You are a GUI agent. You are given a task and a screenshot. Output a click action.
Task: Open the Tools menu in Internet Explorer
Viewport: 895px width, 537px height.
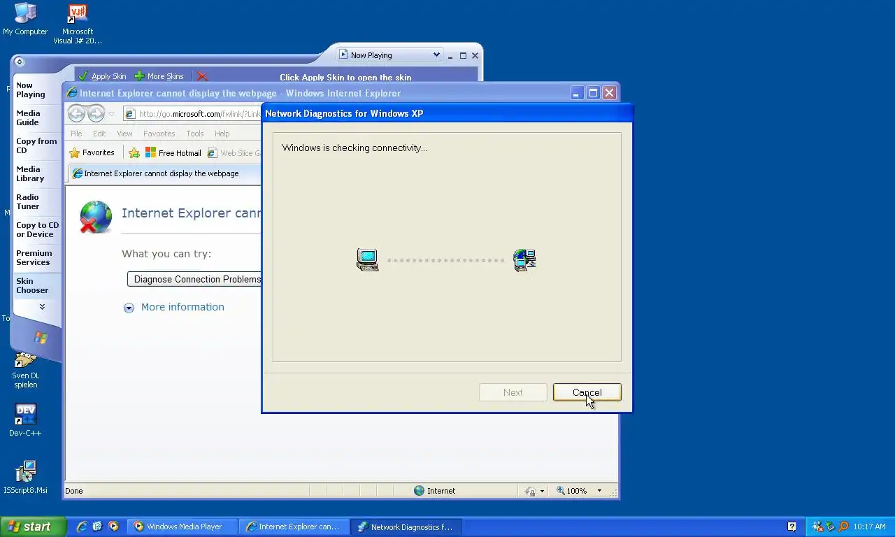click(x=195, y=134)
